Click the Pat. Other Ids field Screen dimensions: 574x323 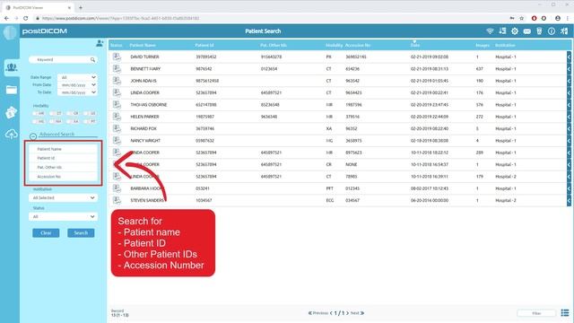click(63, 168)
